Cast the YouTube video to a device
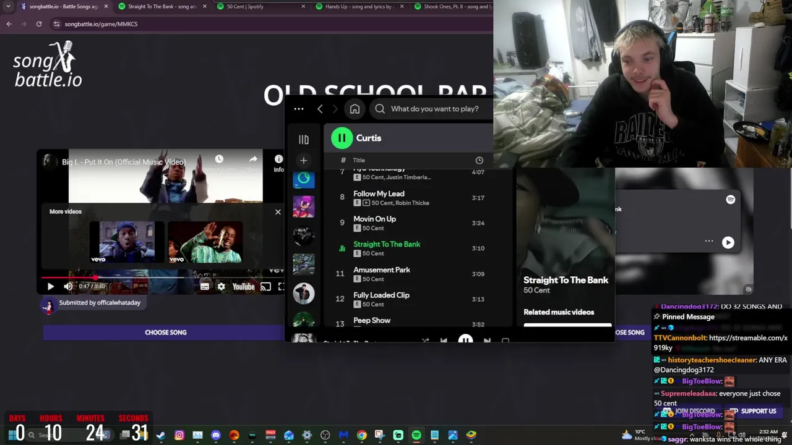 pos(265,287)
